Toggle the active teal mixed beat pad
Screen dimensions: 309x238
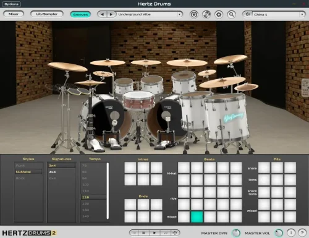(x=197, y=217)
